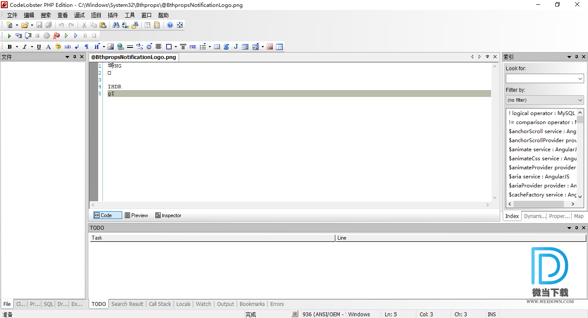
Task: Expand the Heading dropdown arrow
Action: click(x=104, y=47)
